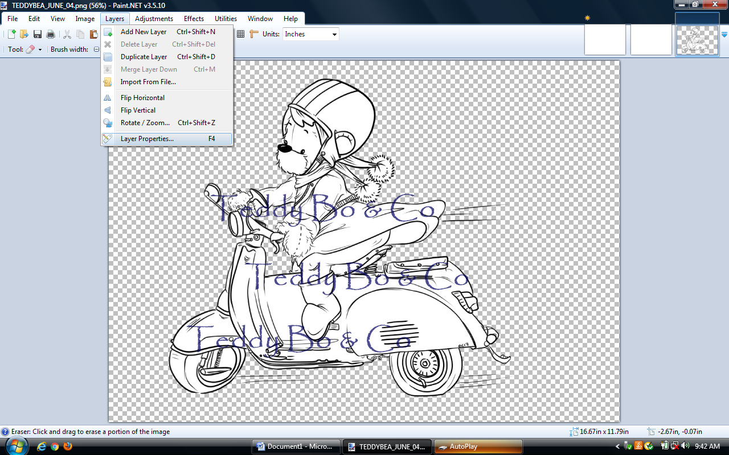The height and width of the screenshot is (455, 729).
Task: Click the decrease brush width minus button
Action: [x=96, y=49]
